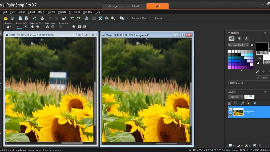Open the Palettes toolbar button

point(160,18)
